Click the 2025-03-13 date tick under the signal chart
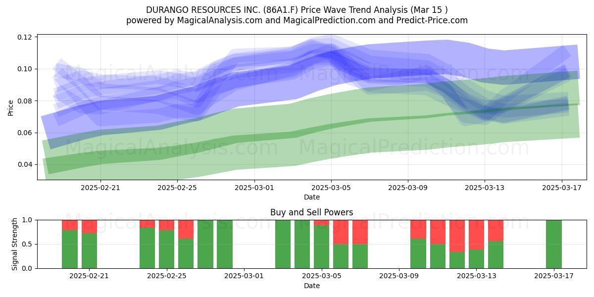 click(x=476, y=276)
